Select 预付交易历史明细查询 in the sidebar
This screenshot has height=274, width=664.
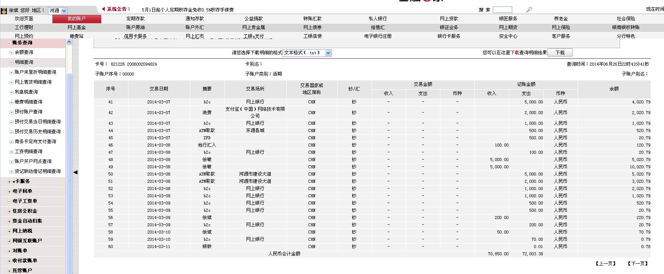[x=38, y=132]
